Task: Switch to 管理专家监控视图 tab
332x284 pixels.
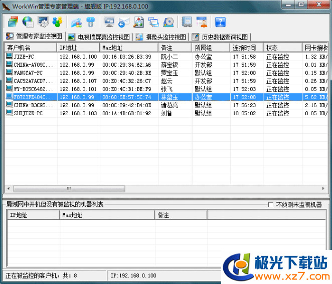Action: 34,36
